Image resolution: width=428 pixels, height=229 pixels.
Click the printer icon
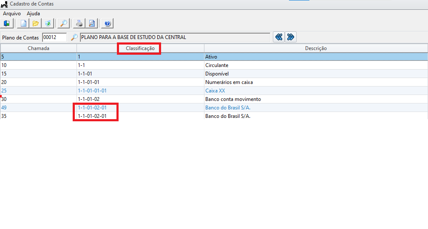pyautogui.click(x=79, y=23)
